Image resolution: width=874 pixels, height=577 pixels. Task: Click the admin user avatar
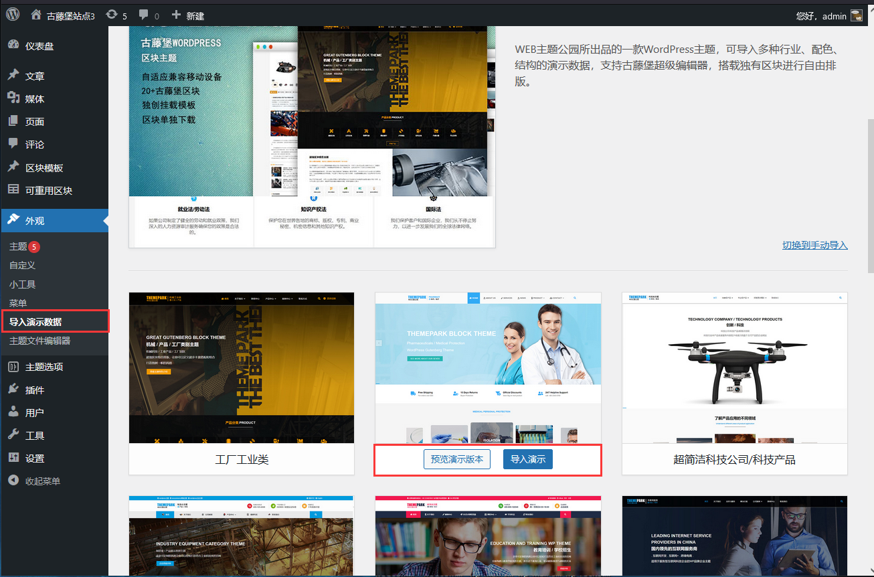(856, 15)
